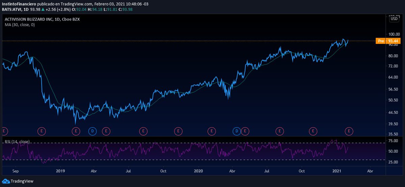The width and height of the screenshot is (405, 187).
Task: Click the 100.00 price axis label
Action: (x=394, y=34)
